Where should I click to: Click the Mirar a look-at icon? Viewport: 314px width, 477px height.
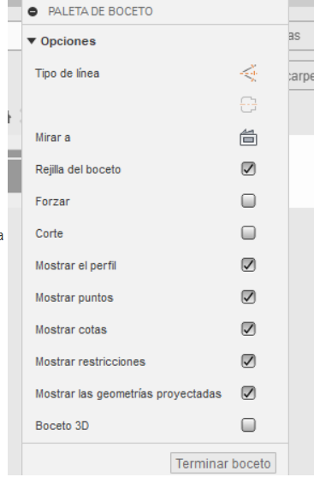click(x=248, y=138)
